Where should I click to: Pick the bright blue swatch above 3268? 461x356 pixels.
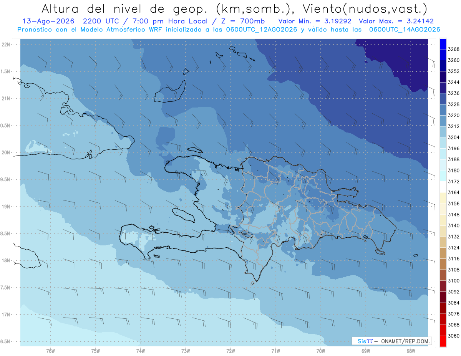(x=443, y=44)
